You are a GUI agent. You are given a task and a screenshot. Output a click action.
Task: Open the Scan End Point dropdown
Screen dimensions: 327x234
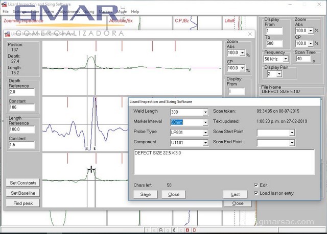[x=292, y=143]
